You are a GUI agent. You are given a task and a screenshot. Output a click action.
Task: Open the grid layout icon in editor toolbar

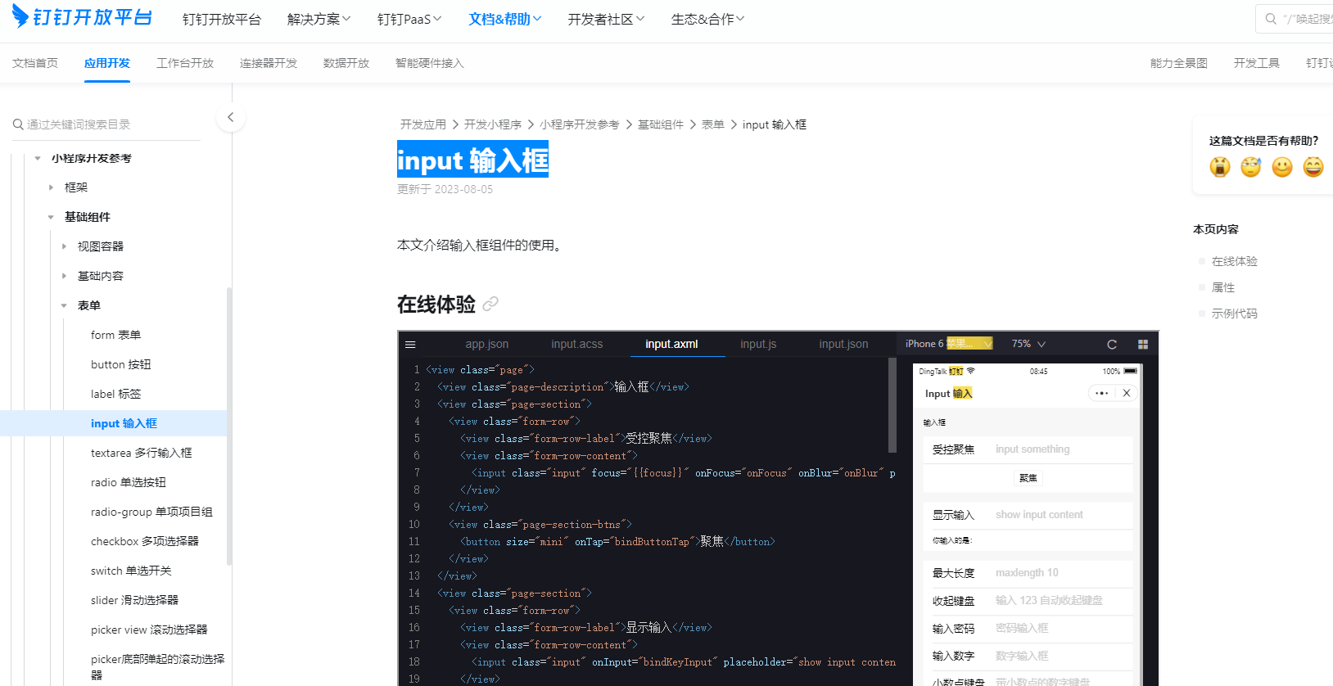[x=1143, y=345]
